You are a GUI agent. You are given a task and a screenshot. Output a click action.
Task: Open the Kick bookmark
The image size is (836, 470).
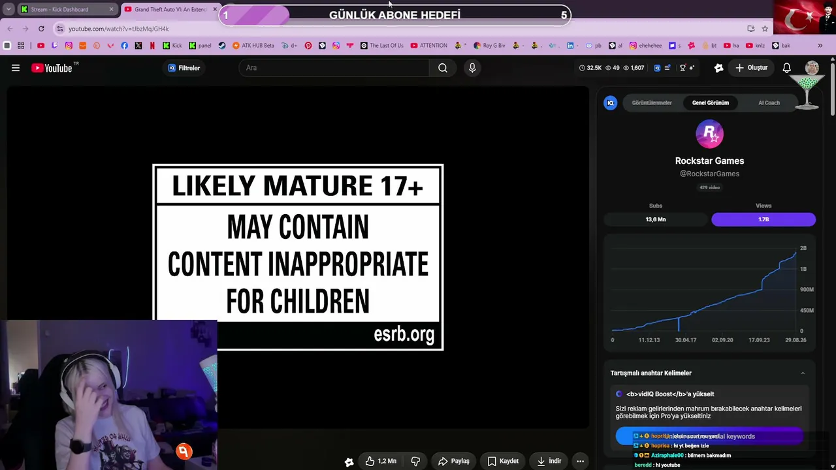tap(172, 46)
